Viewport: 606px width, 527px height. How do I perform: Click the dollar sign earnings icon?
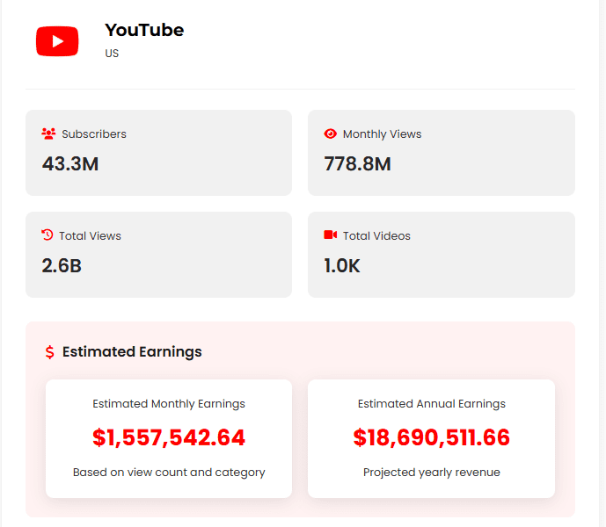49,352
